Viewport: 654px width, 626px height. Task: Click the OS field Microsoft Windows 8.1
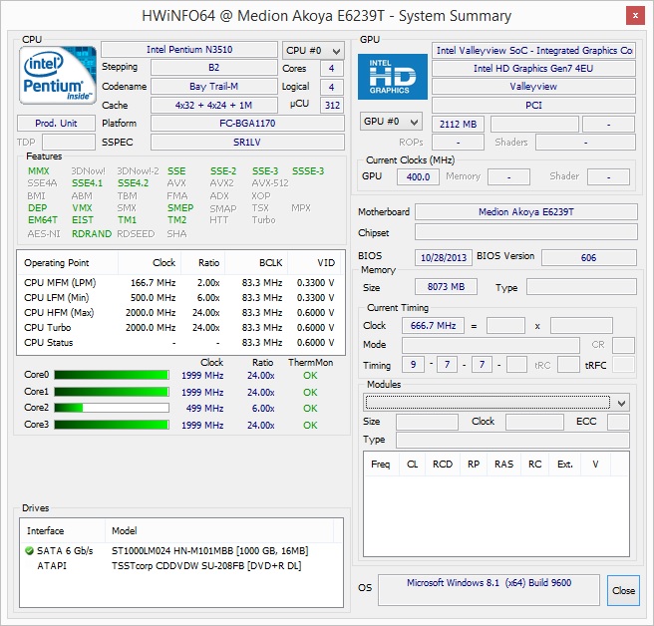[x=489, y=590]
